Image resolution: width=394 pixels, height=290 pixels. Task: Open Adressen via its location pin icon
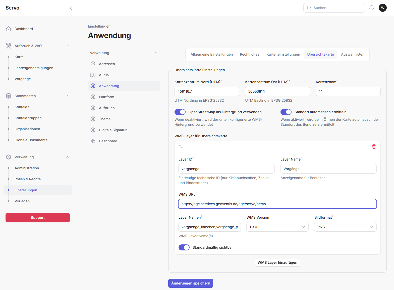[93, 64]
